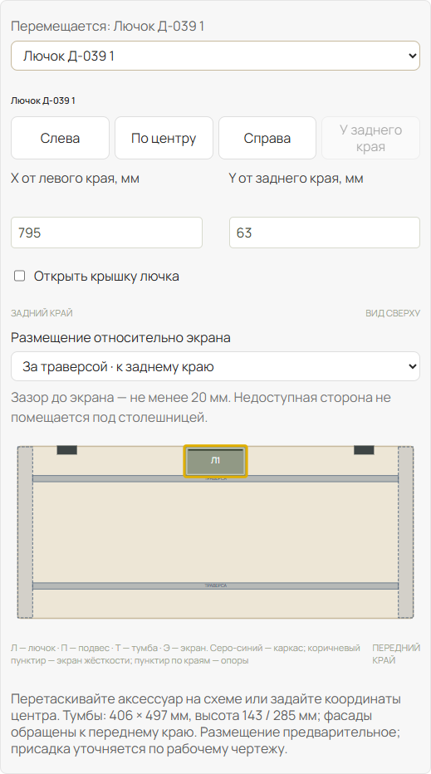
Task: Click the left dark block at rear edge
Action: point(66,450)
